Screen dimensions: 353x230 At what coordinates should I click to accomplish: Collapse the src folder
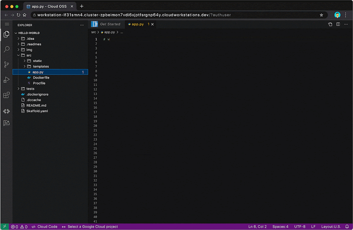[x=19, y=55]
